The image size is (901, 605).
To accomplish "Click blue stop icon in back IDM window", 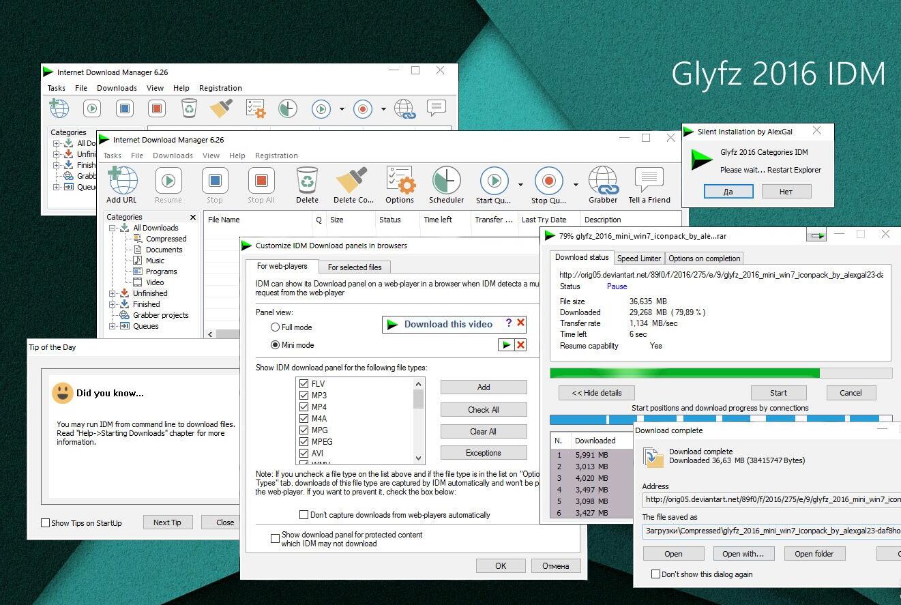I will click(x=124, y=108).
